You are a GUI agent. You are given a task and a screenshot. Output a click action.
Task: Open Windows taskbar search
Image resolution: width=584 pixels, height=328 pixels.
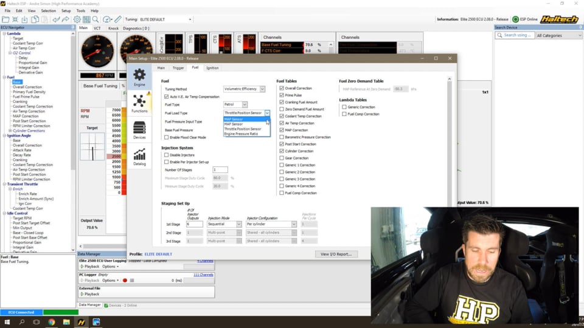point(22,322)
